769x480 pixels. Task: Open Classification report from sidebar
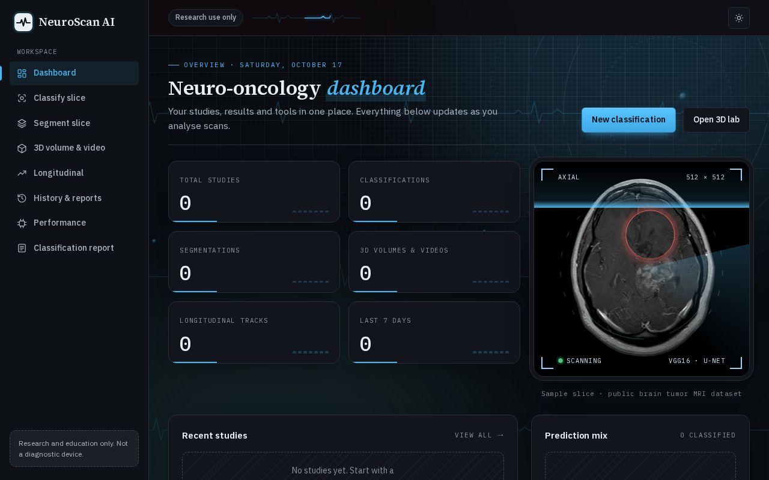tap(74, 248)
